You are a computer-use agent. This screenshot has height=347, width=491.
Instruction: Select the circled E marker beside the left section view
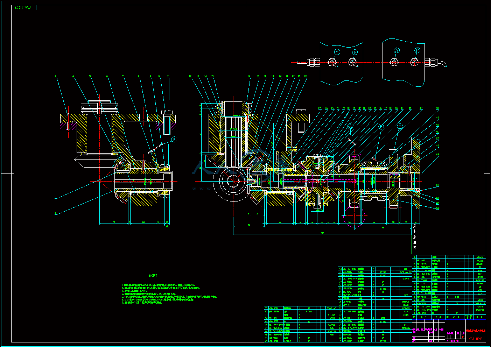(x=174, y=140)
